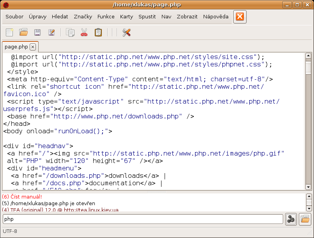This screenshot has height=238, width=314.
Task: Open the Soubor menu
Action: 14,17
